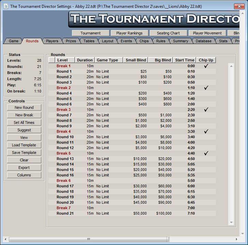Open the Player Rankings screen button
Screen dimensions: 248x245
[x=129, y=33]
